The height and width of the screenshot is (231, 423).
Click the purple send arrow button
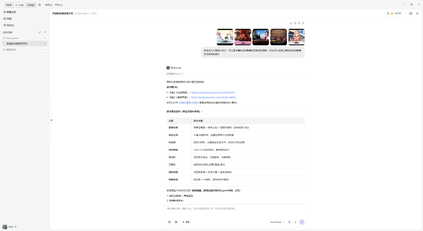[302, 222]
